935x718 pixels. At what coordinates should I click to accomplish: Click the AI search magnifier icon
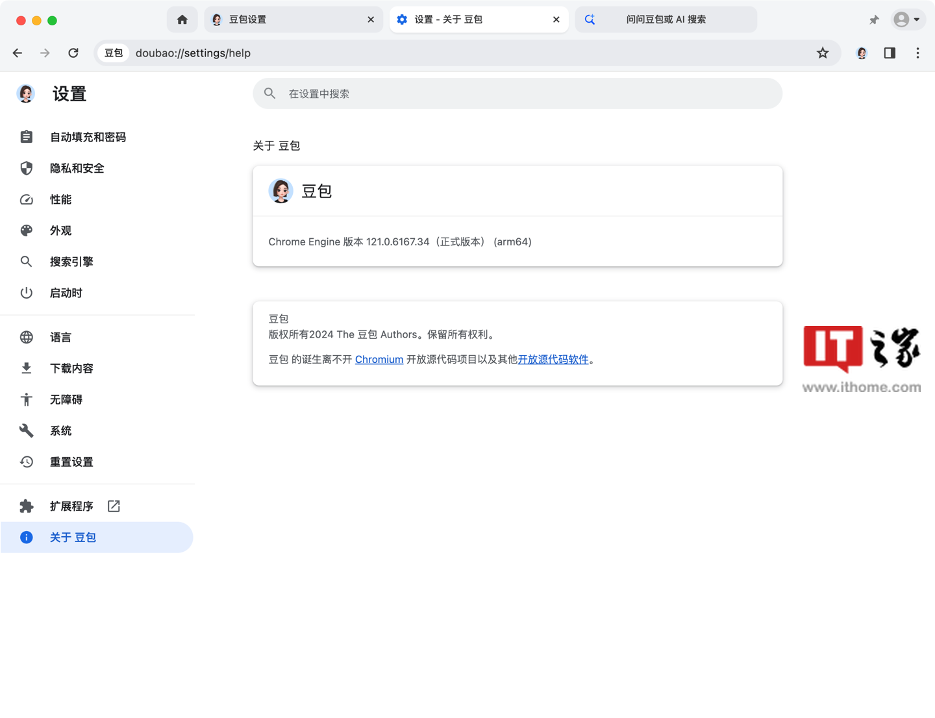[x=590, y=19]
